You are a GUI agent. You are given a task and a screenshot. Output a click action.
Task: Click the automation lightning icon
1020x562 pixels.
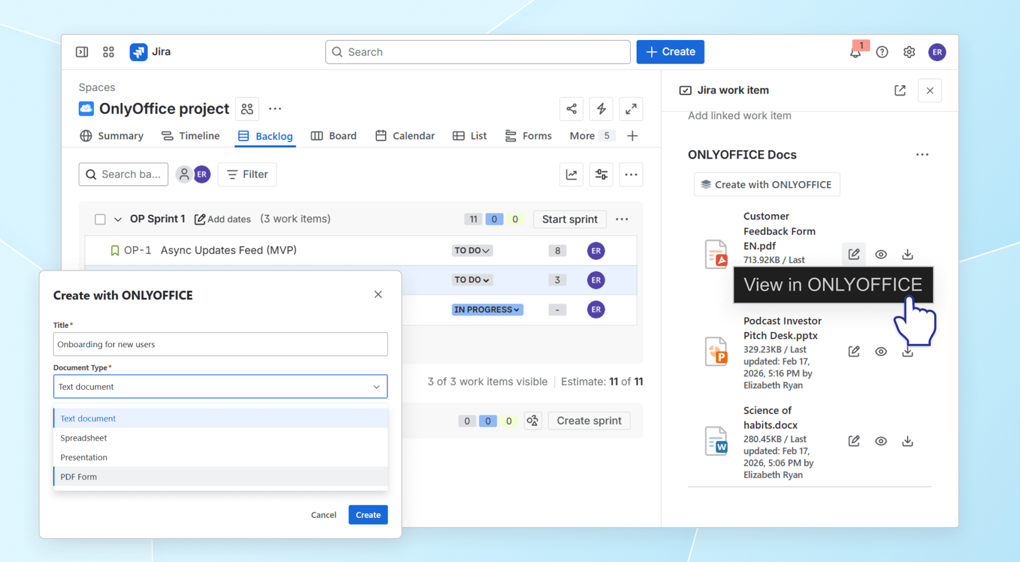coord(601,109)
